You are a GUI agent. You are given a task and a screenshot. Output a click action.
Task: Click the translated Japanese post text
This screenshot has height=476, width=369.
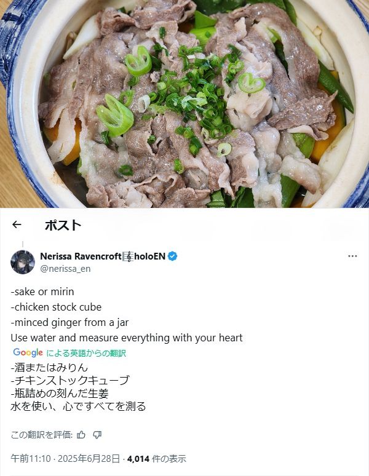(x=78, y=387)
